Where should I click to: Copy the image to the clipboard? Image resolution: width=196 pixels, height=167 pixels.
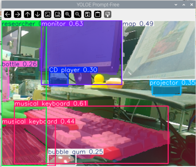[x=97, y=14]
